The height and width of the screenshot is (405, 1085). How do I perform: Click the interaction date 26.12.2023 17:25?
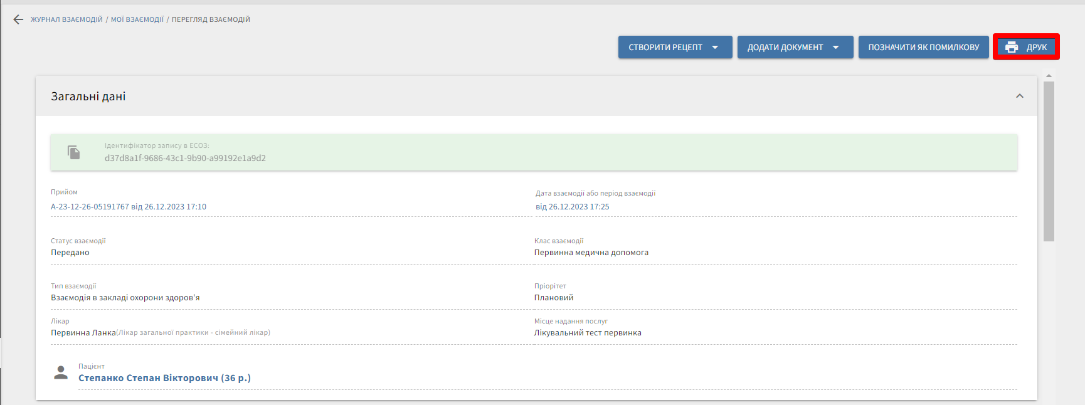(572, 207)
